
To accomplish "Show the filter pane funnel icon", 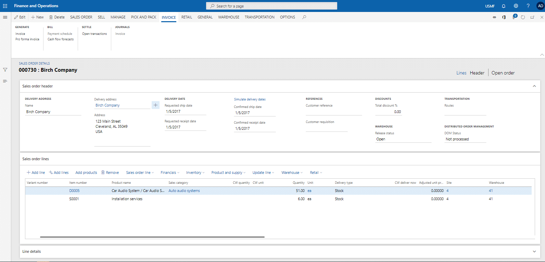I will click(x=5, y=70).
